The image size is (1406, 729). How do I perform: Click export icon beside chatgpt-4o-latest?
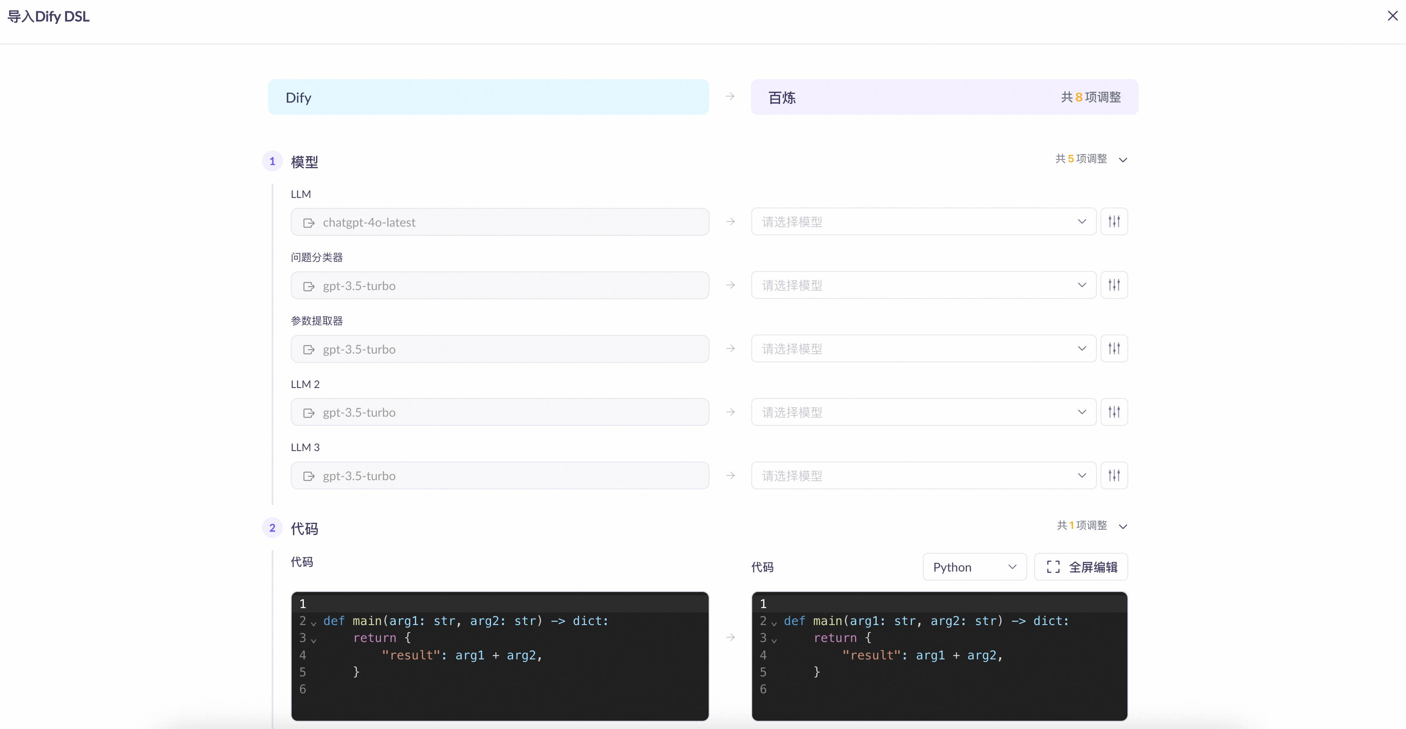309,222
